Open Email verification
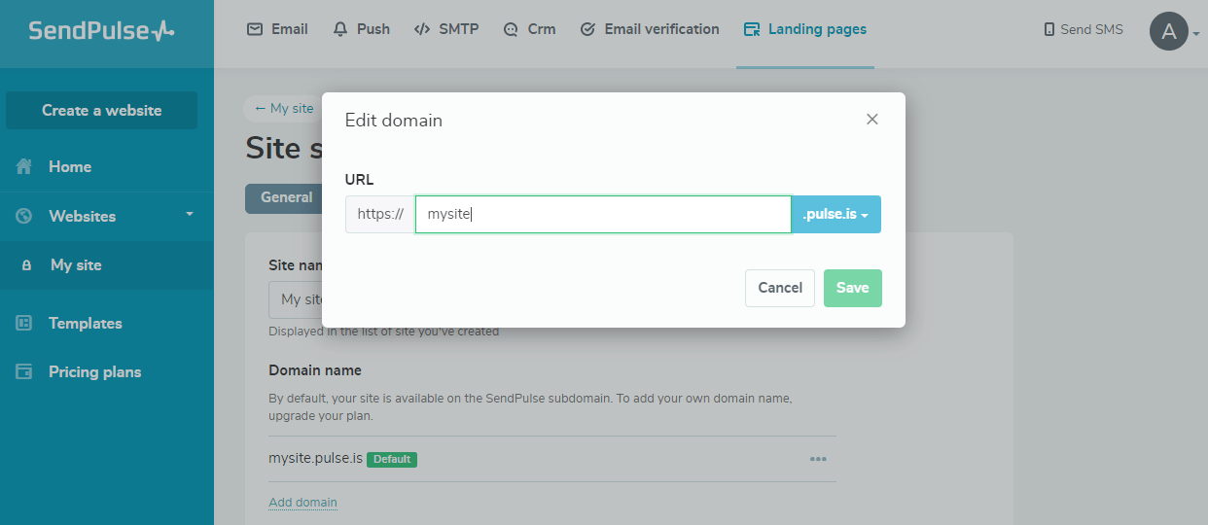Viewport: 1208px width, 525px height. pos(649,29)
